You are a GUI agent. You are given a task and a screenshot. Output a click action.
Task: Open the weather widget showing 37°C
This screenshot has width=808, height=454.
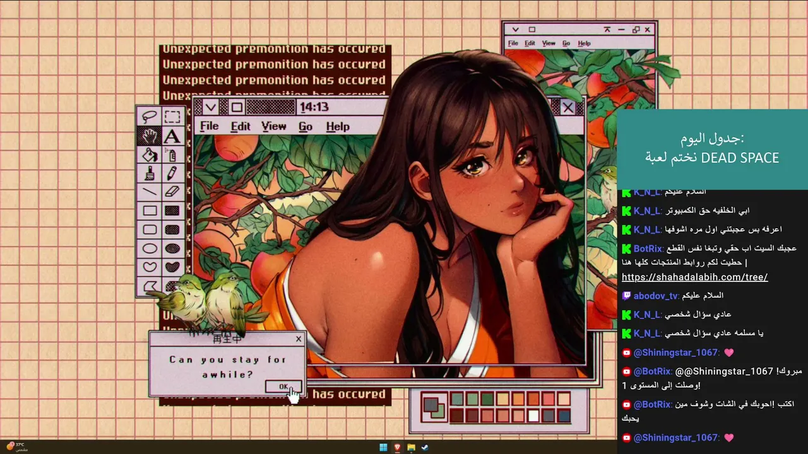tap(17, 446)
